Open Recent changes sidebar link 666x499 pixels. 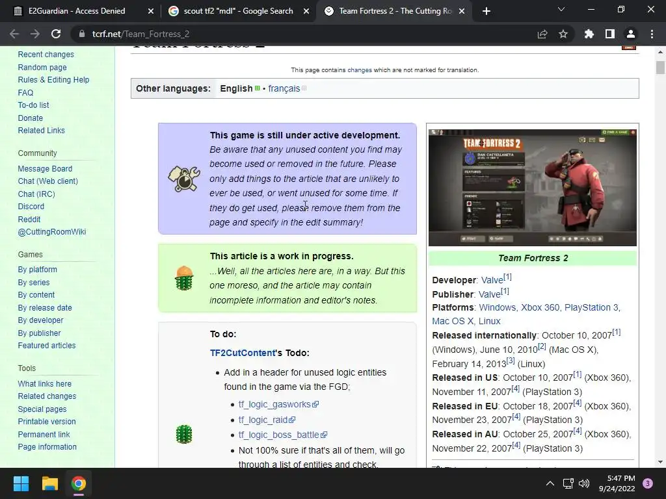[46, 55]
